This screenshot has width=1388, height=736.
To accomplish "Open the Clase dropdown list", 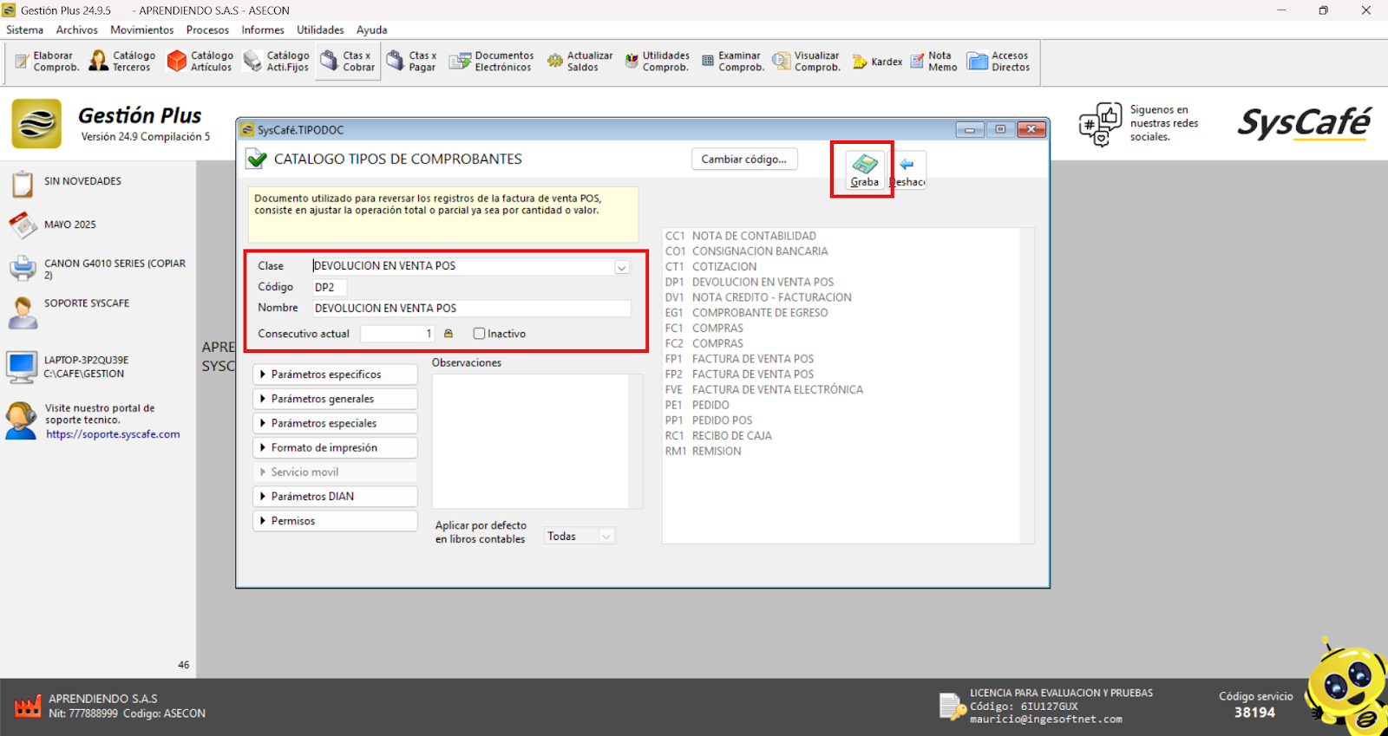I will 622,267.
